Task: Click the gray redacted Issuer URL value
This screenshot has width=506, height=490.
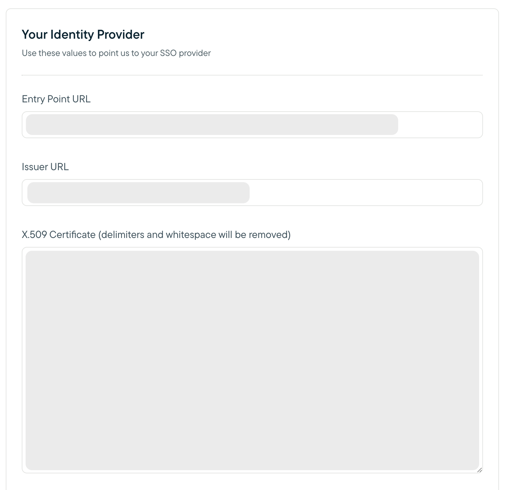Action: [x=138, y=193]
